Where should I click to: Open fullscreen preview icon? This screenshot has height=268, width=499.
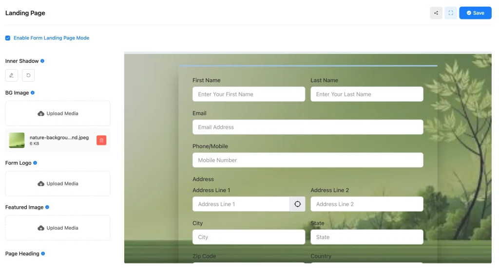tap(451, 13)
